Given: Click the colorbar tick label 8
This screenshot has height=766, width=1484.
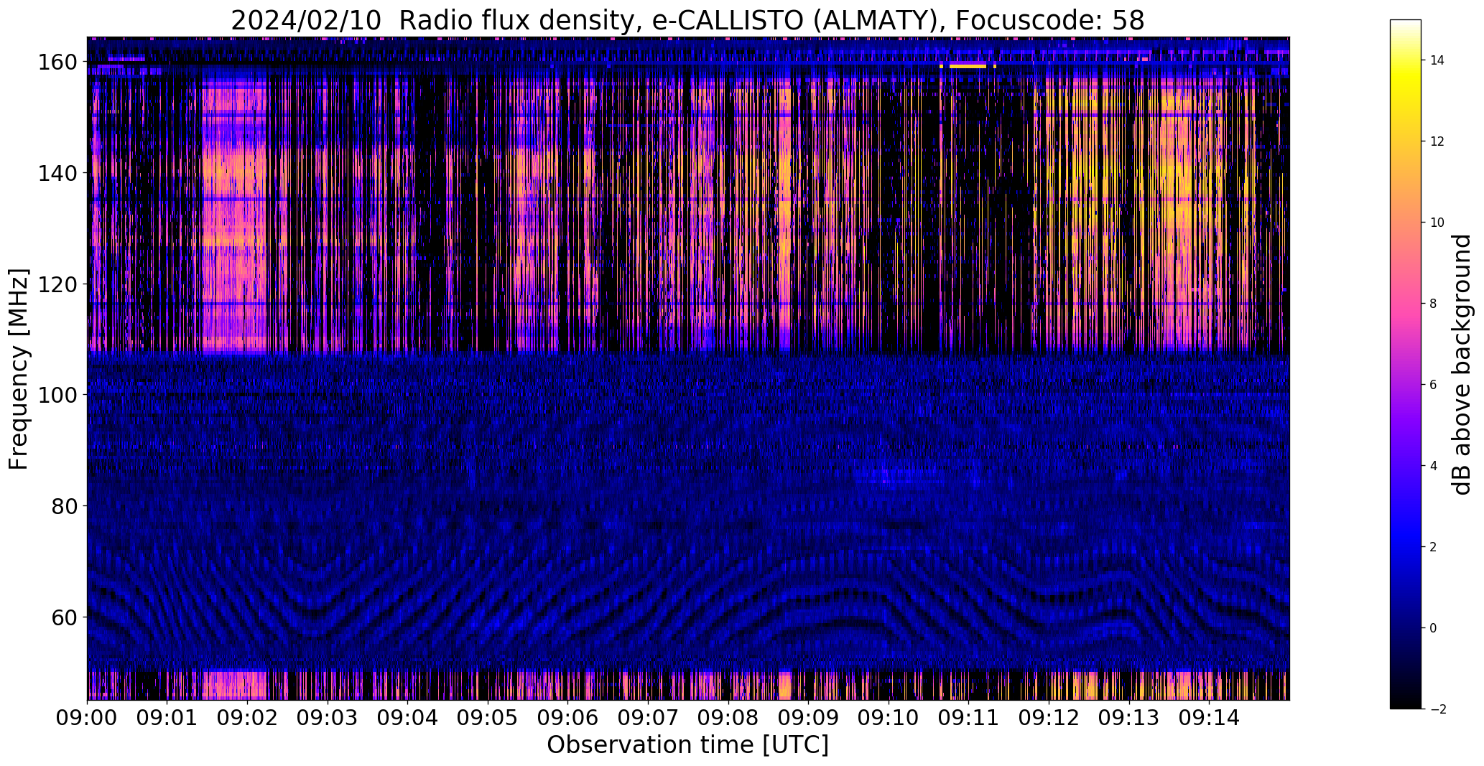Looking at the screenshot, I should (x=1434, y=304).
